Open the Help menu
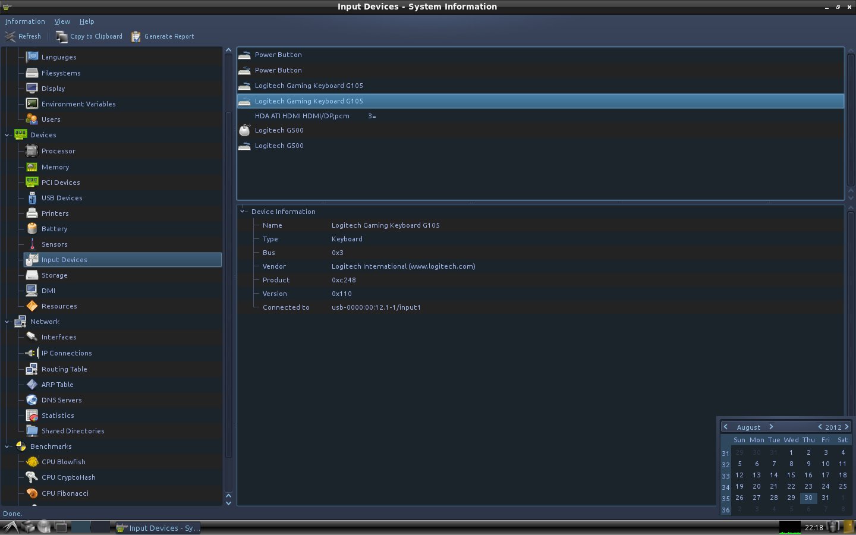The image size is (856, 535). click(x=87, y=21)
